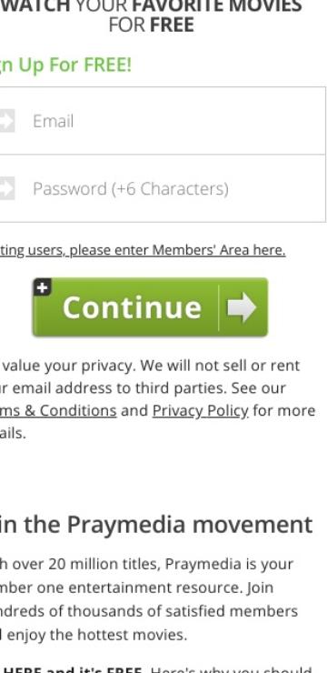This screenshot has width=327, height=673.
Task: Click the plus icon on Continue button corner
Action: point(42,287)
